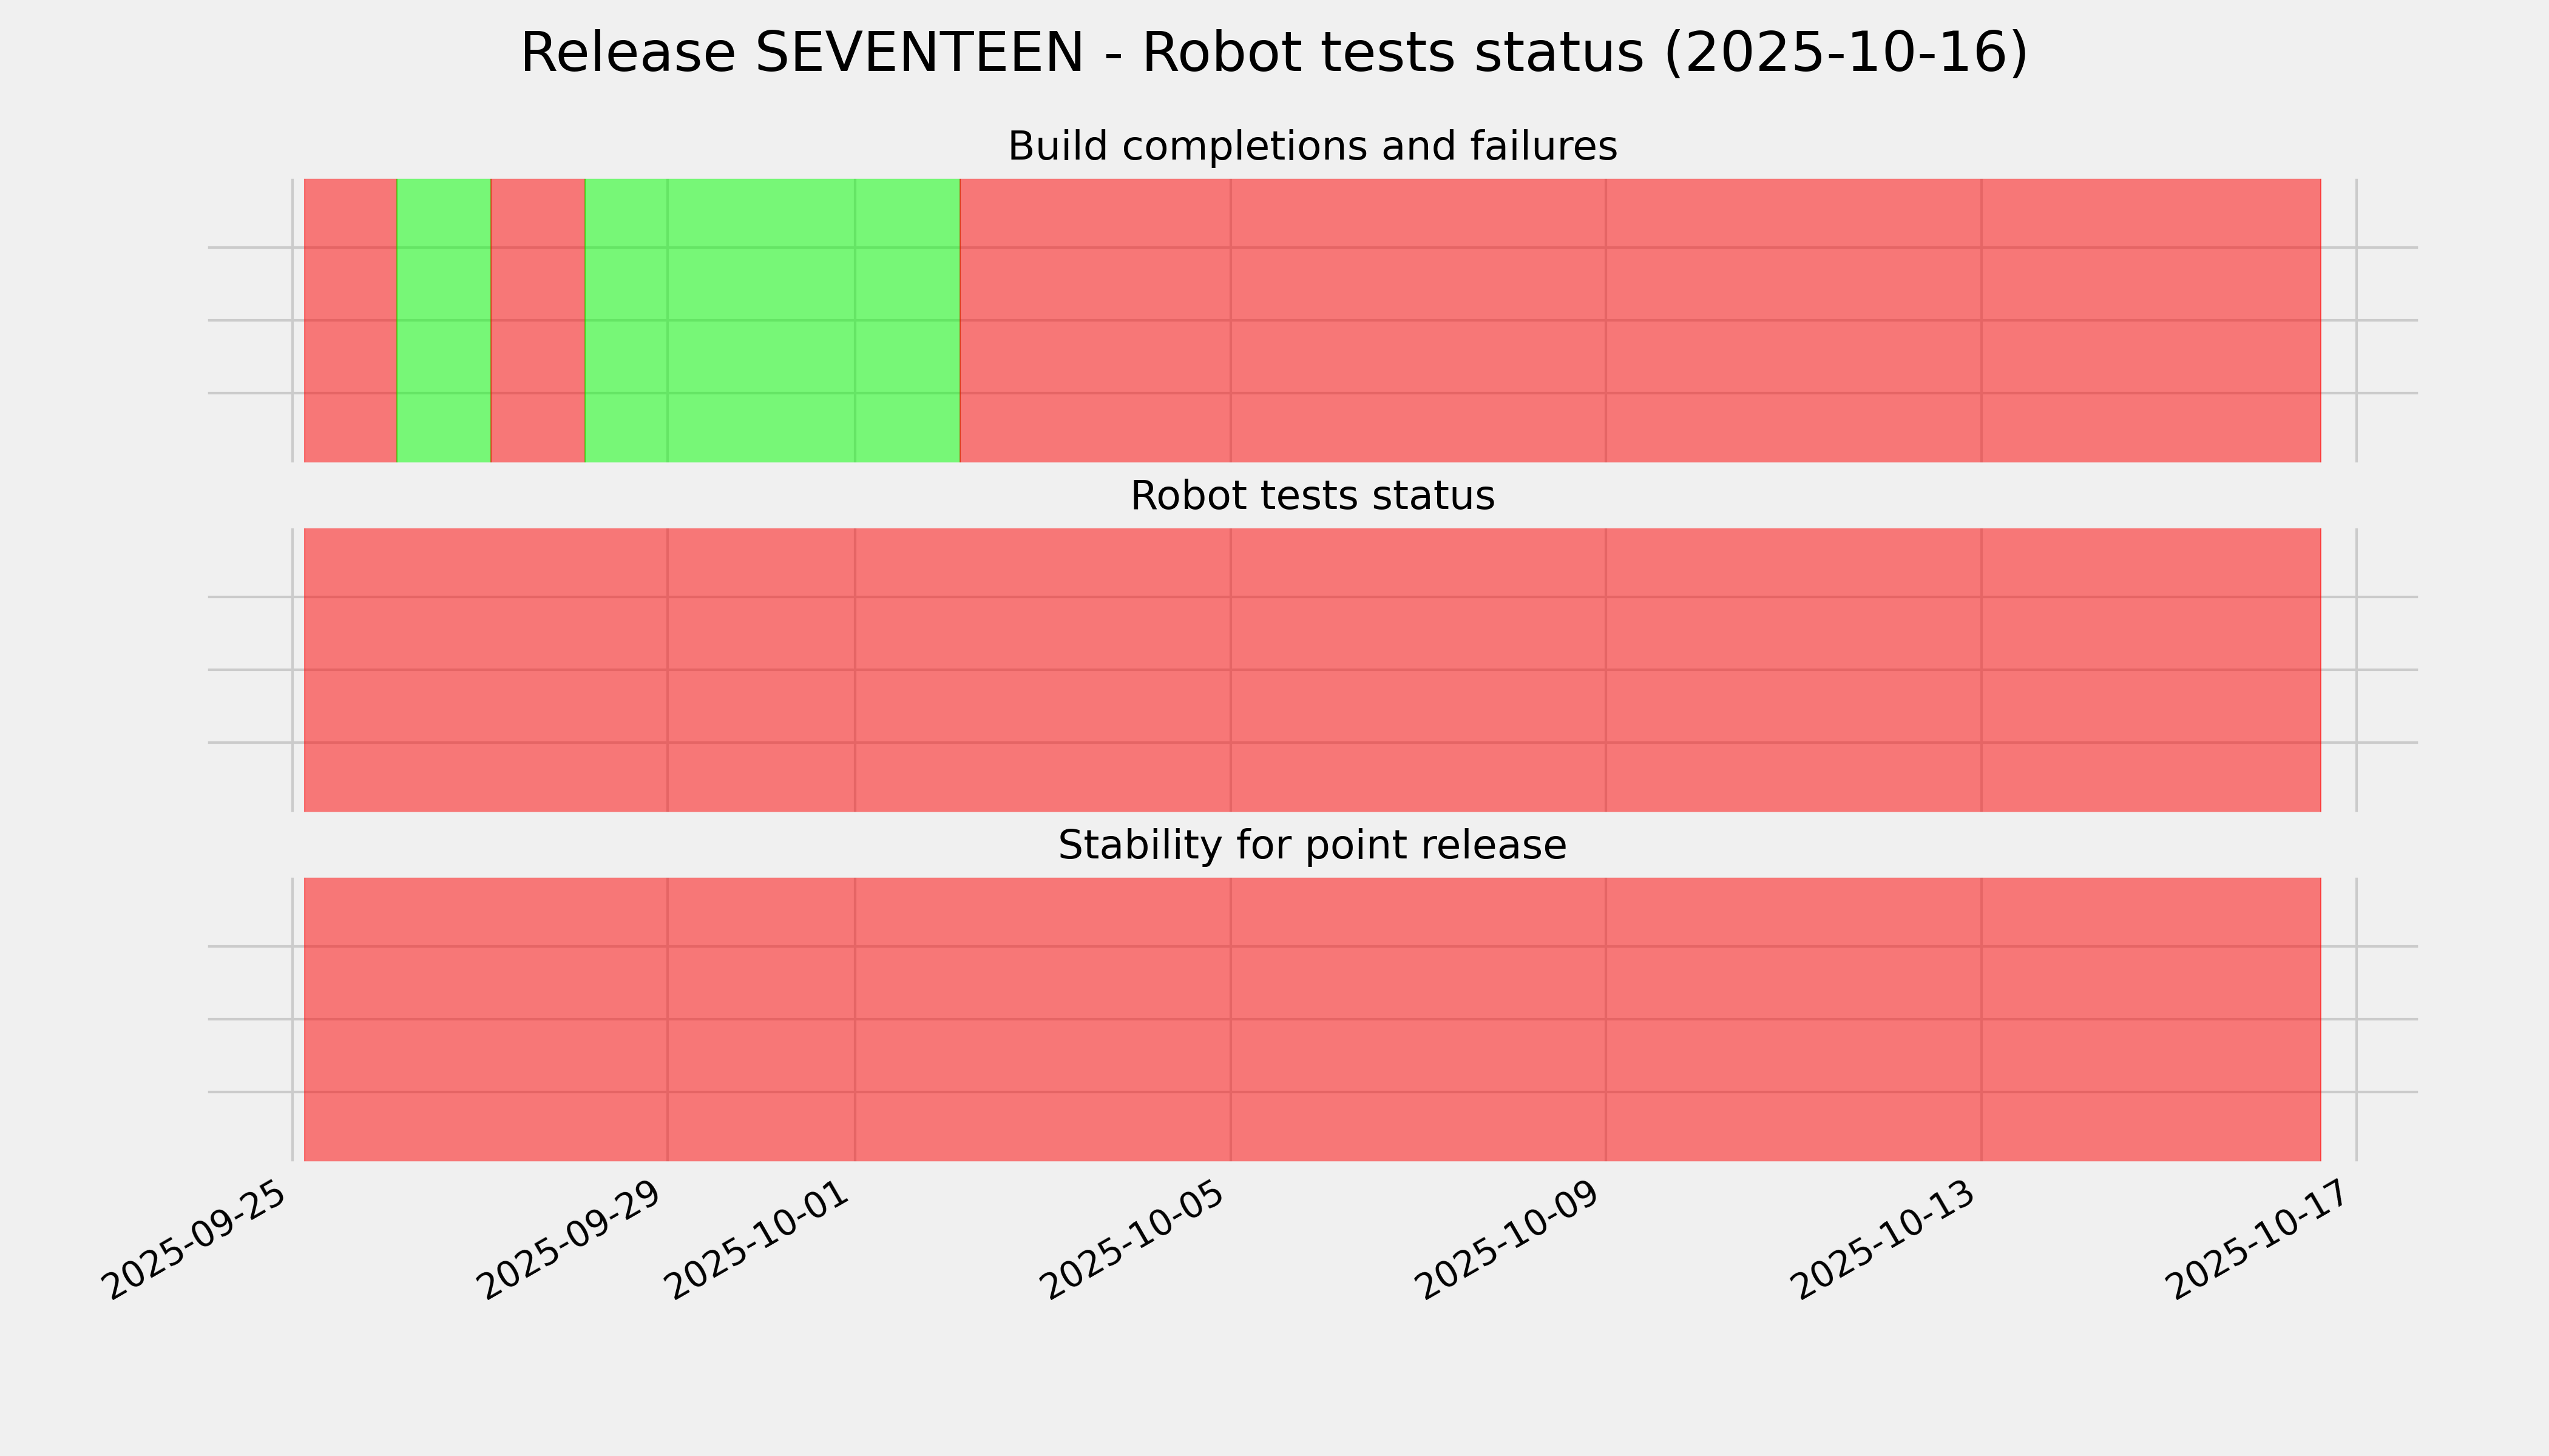Click the "Robot tests status" subplot title
The image size is (2549, 1456).
point(1312,496)
